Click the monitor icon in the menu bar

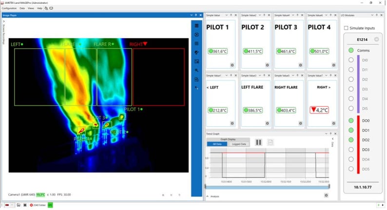click(x=51, y=8)
